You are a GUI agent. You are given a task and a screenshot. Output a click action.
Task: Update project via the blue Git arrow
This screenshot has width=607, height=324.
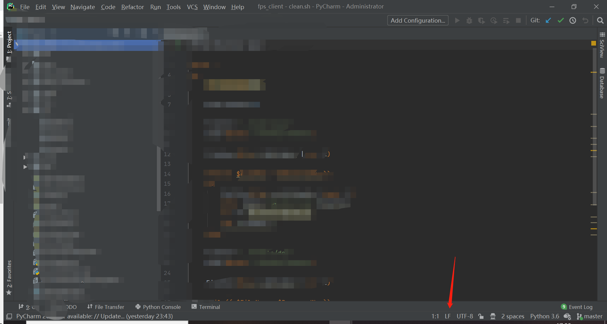pyautogui.click(x=548, y=20)
